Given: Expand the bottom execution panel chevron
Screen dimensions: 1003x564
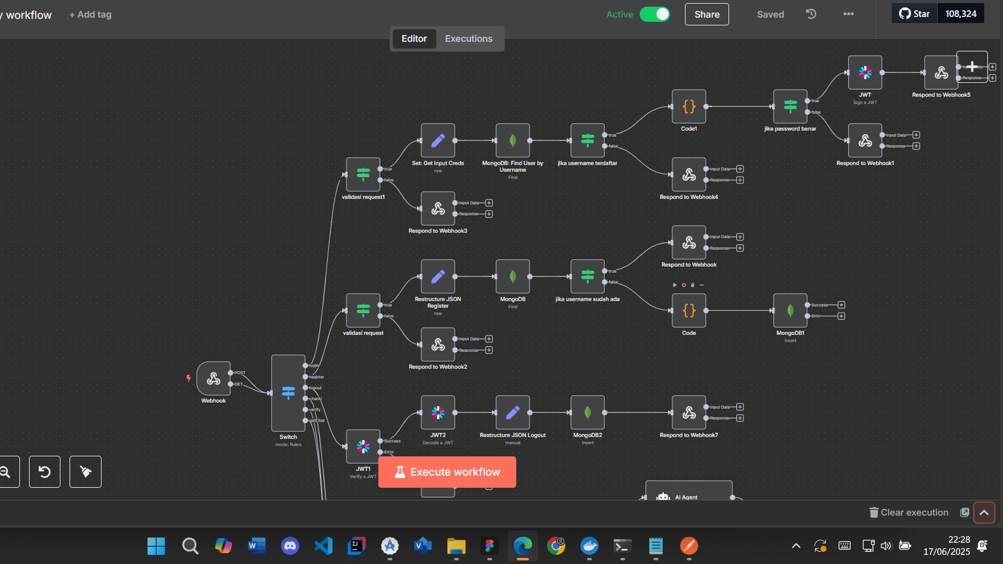Looking at the screenshot, I should click(x=984, y=513).
